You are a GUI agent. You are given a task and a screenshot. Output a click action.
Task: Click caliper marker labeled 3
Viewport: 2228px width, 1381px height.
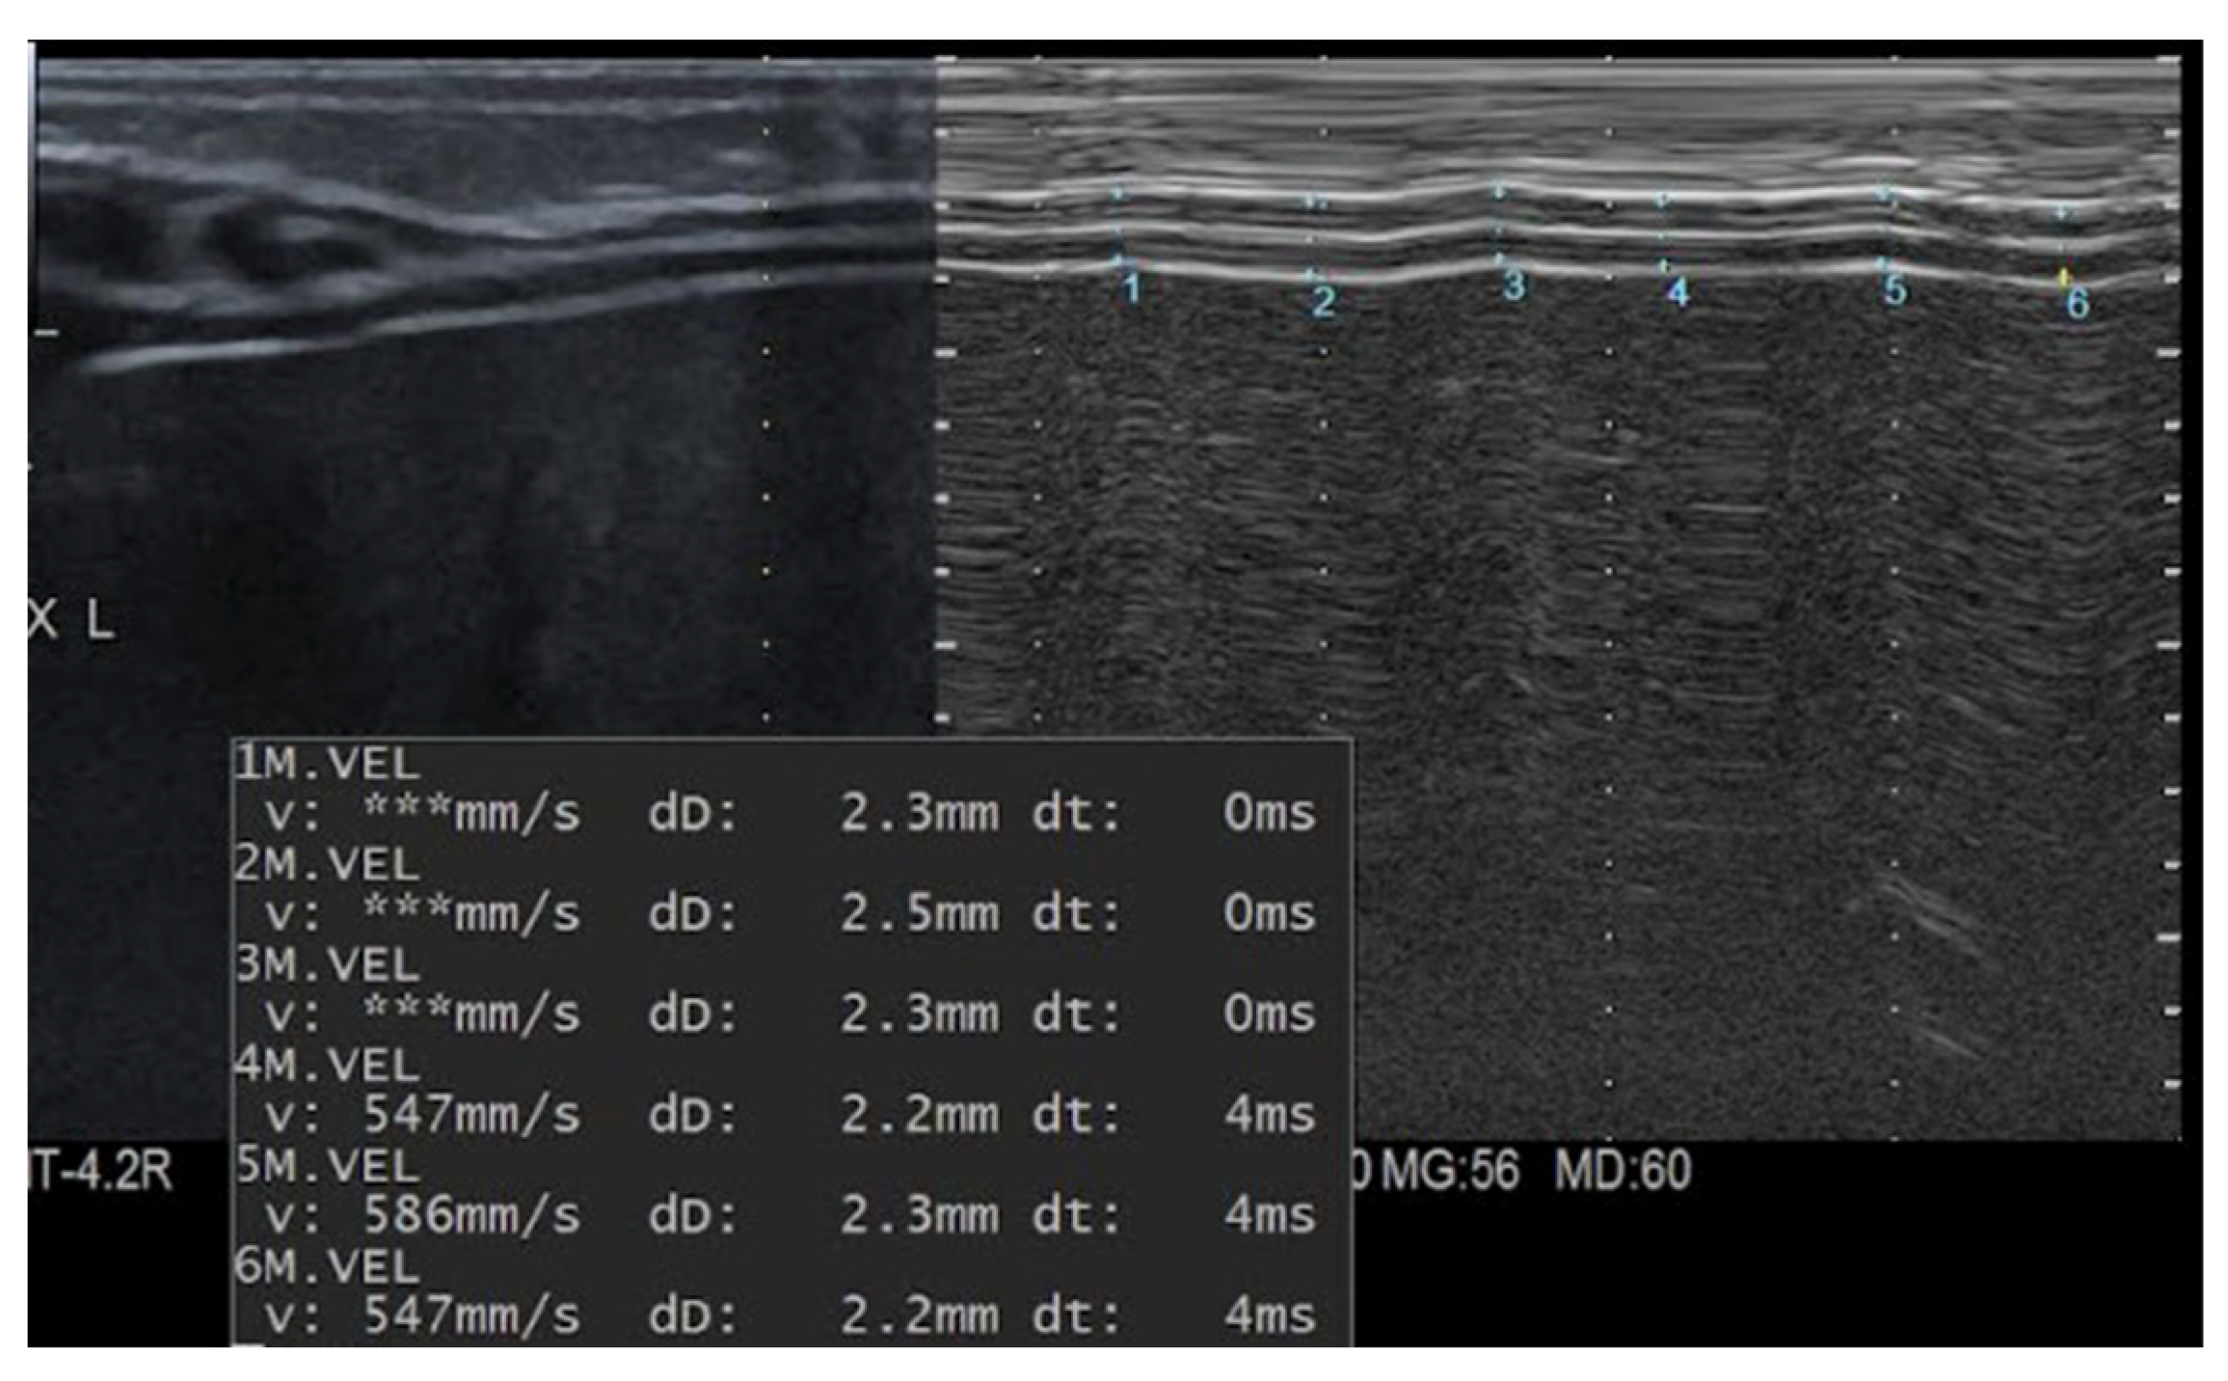tap(1513, 285)
